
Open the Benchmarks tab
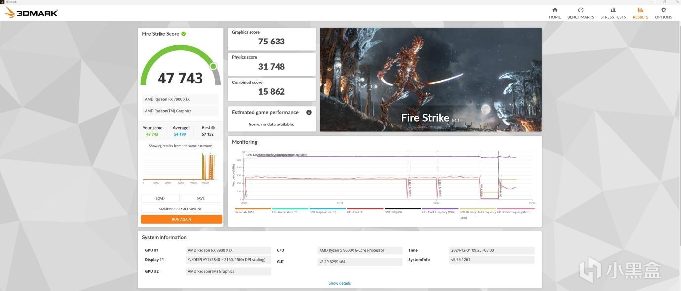tap(580, 13)
